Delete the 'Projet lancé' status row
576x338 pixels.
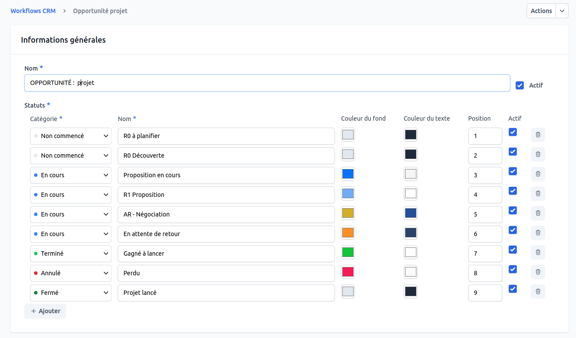538,291
